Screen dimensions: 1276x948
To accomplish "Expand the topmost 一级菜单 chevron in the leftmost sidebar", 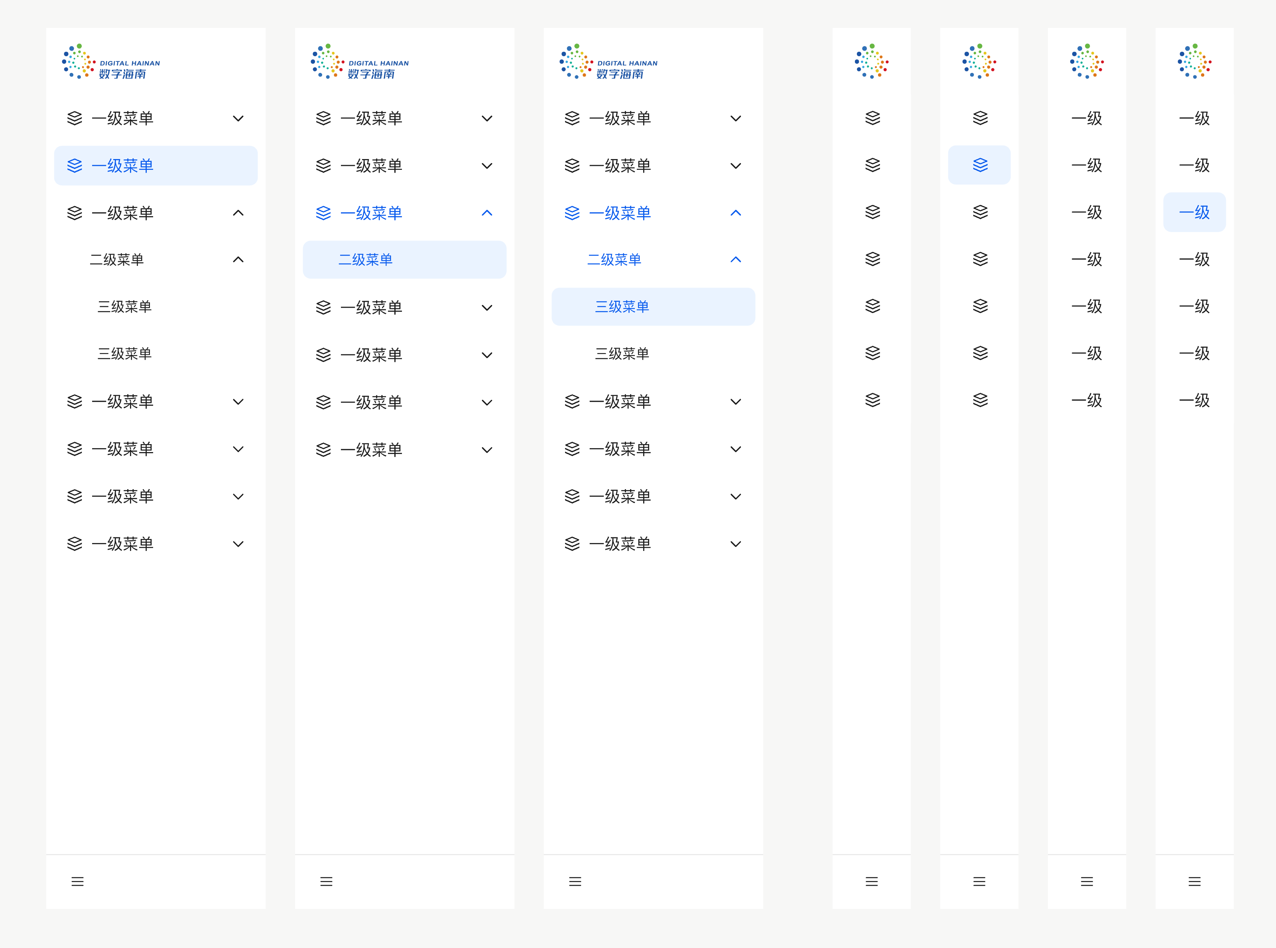I will 238,119.
